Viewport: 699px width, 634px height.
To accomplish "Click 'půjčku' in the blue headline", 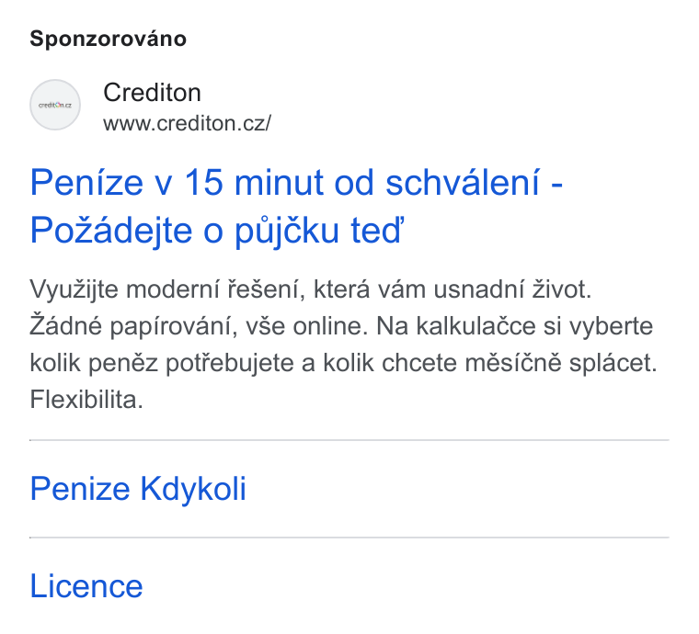I will point(287,232).
